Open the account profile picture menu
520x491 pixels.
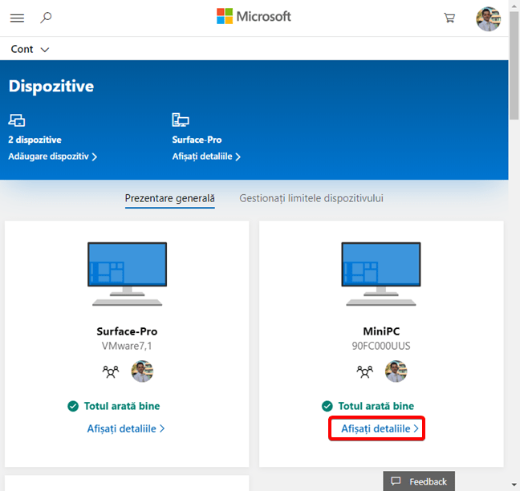(x=488, y=19)
